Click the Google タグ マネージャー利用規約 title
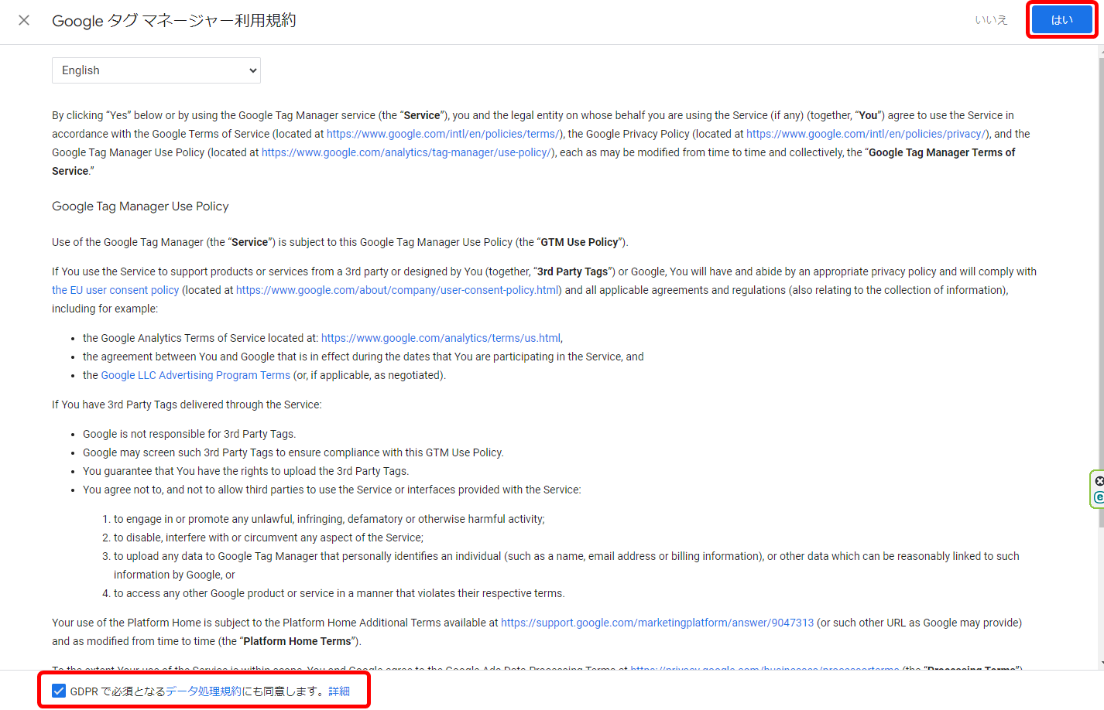 pyautogui.click(x=174, y=21)
